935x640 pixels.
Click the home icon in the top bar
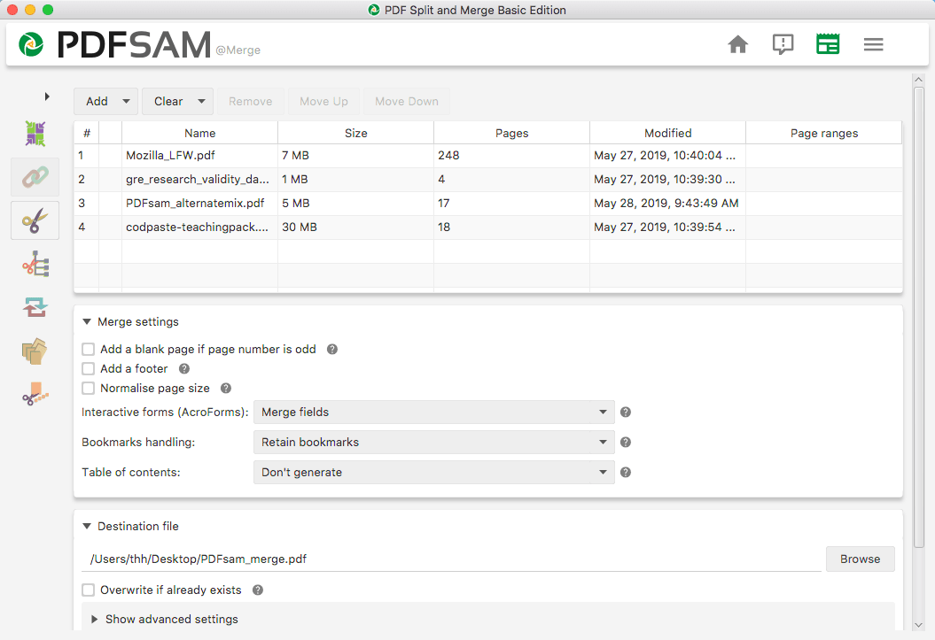coord(737,43)
